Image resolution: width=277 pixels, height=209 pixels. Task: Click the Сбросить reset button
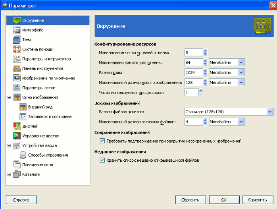[x=190, y=200]
